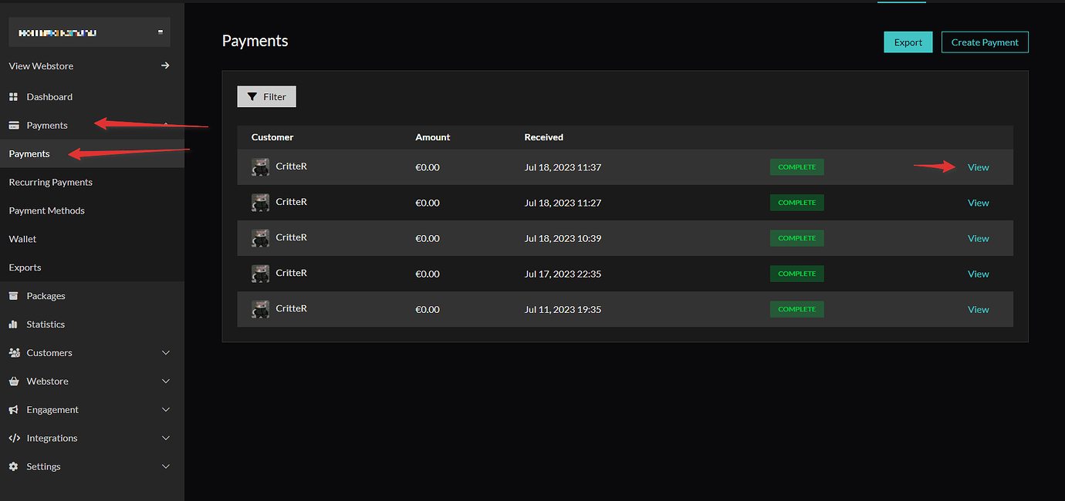Open the Recurring Payments menu item
1065x501 pixels.
point(50,182)
